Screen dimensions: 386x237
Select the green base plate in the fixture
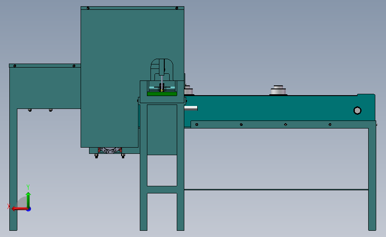(162, 94)
